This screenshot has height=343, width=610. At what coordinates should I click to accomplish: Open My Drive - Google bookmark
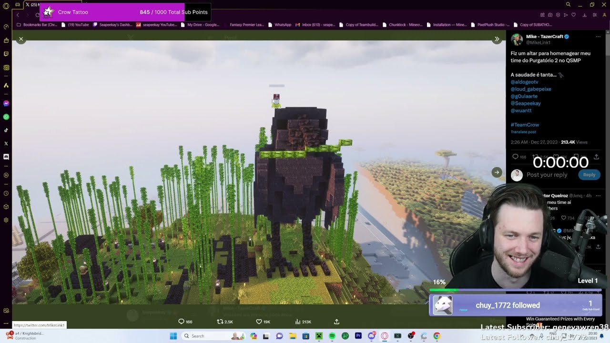[200, 25]
